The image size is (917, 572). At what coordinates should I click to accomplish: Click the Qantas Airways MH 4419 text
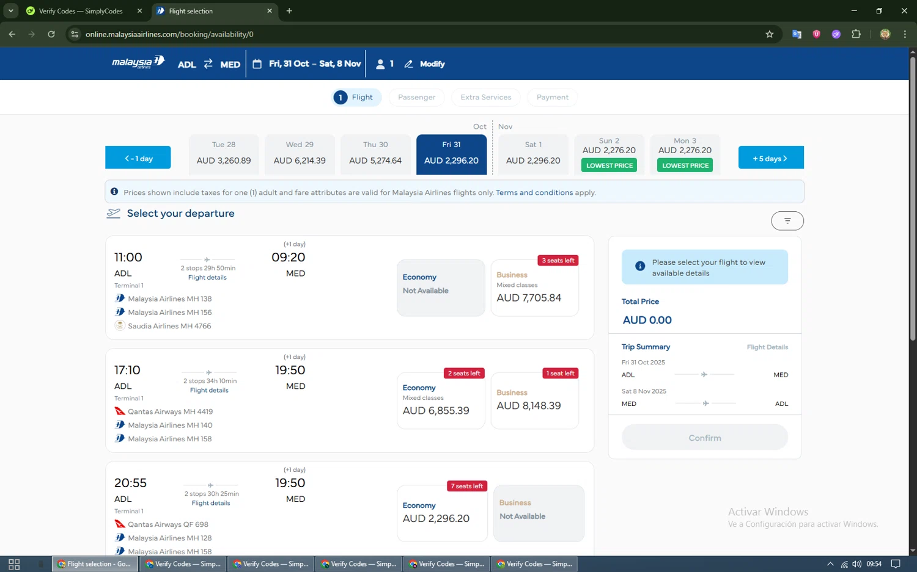pos(171,411)
